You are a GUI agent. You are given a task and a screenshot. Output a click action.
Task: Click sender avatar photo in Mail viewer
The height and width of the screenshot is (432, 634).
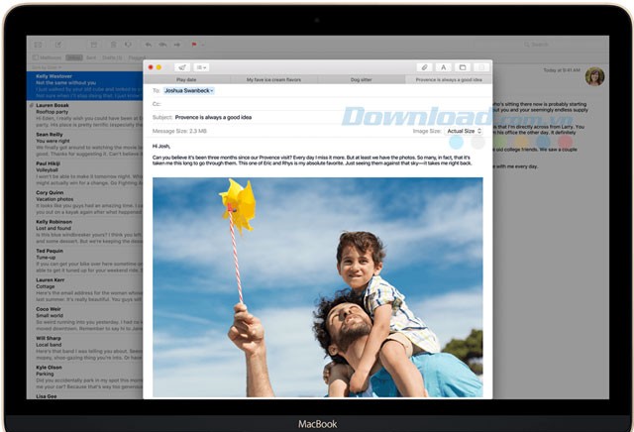click(x=594, y=76)
